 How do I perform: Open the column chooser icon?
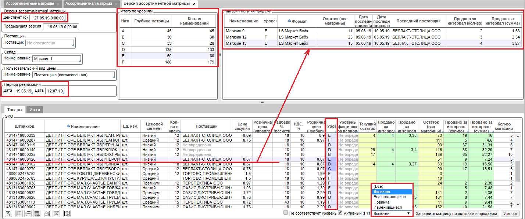click(19, 213)
